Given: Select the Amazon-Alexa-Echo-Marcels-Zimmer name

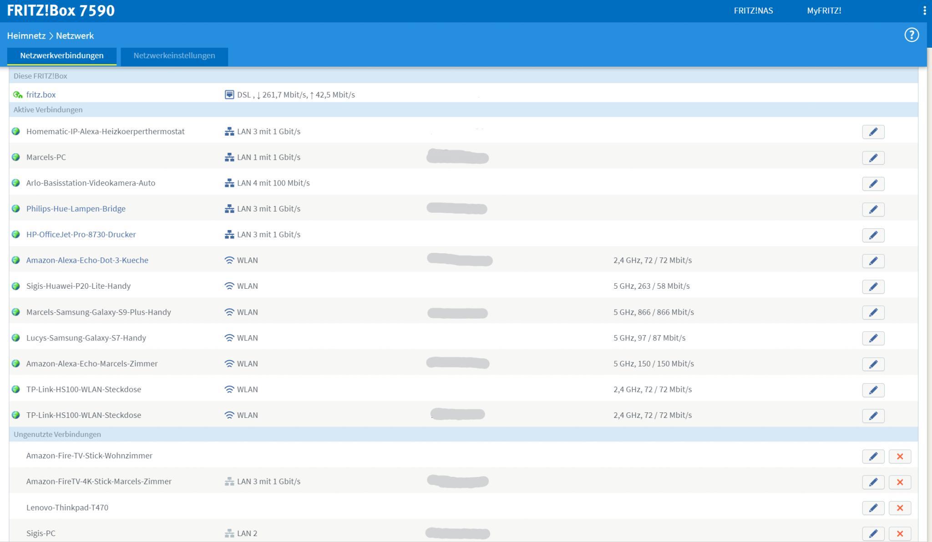Looking at the screenshot, I should point(92,363).
